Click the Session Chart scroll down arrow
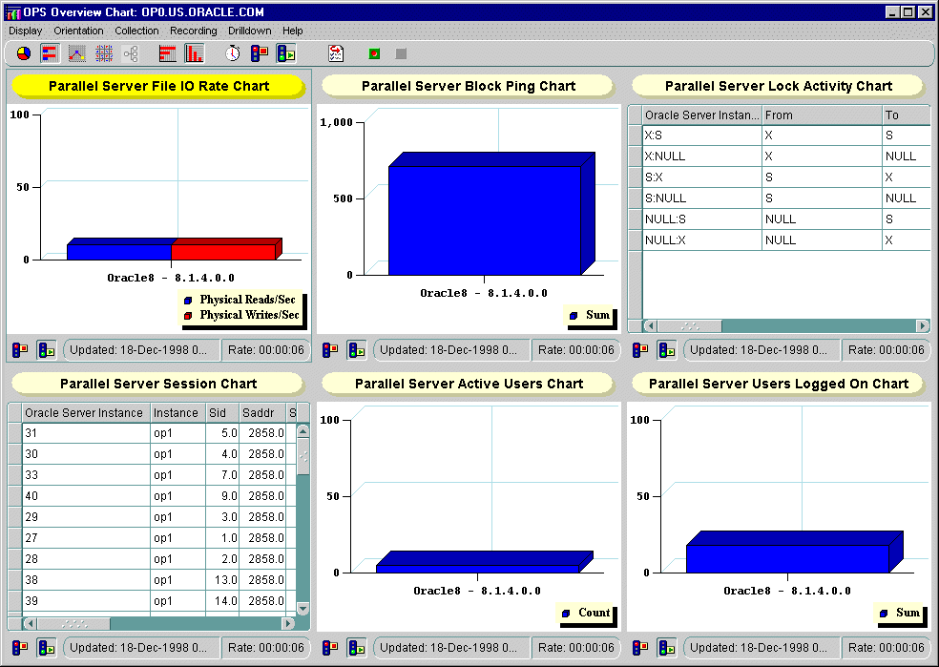The width and height of the screenshot is (939, 667). point(303,608)
